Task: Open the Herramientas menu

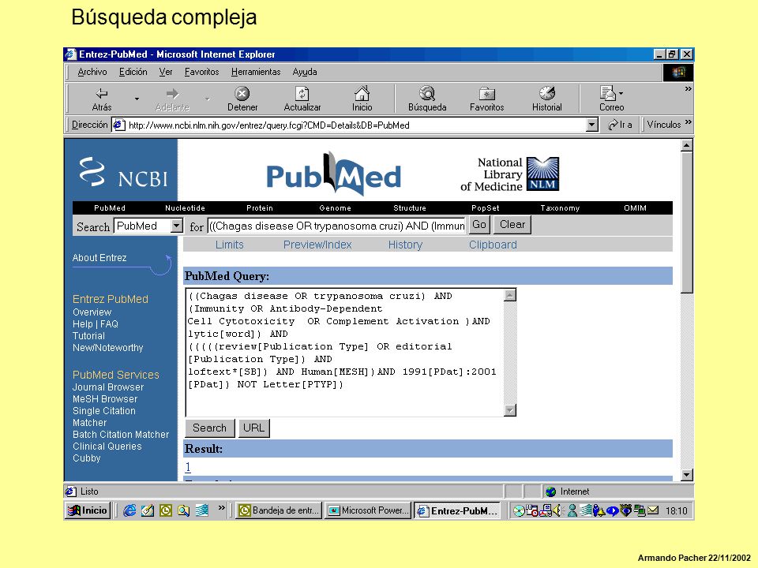Action: click(x=256, y=72)
